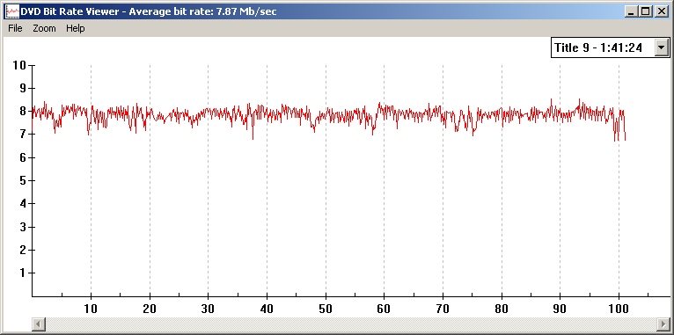The image size is (674, 335).
Task: Click the y-axis label 5
Action: point(23,181)
